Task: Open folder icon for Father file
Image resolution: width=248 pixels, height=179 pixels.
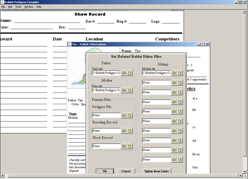Action: [x=124, y=73]
